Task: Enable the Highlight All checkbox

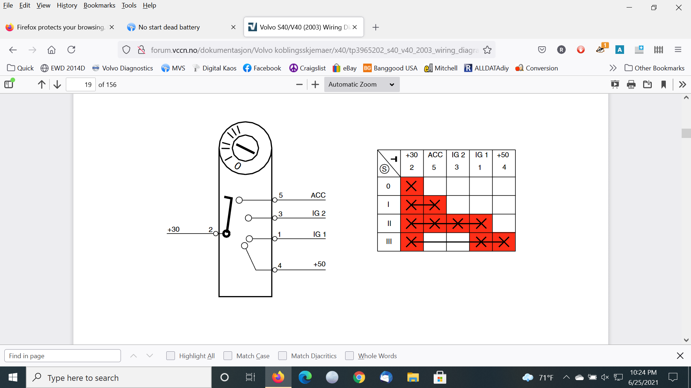Action: [171, 356]
